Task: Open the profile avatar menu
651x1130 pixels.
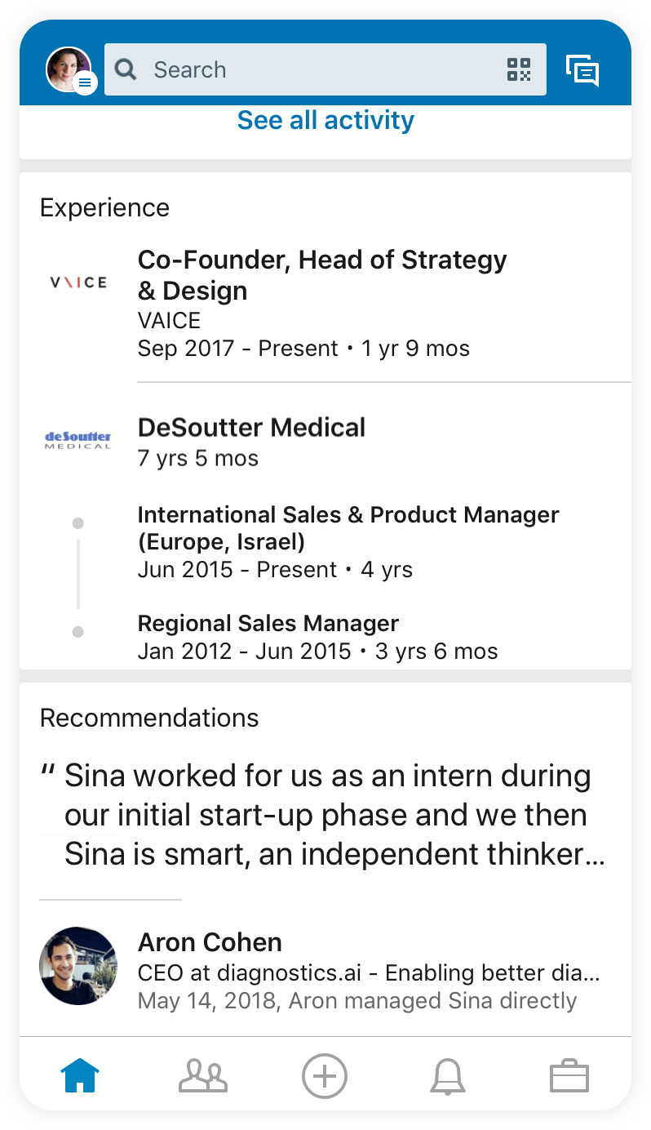Action: 69,69
